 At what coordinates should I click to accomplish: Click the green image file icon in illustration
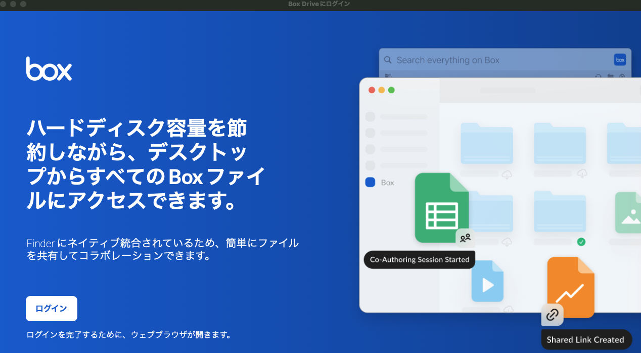coord(628,213)
